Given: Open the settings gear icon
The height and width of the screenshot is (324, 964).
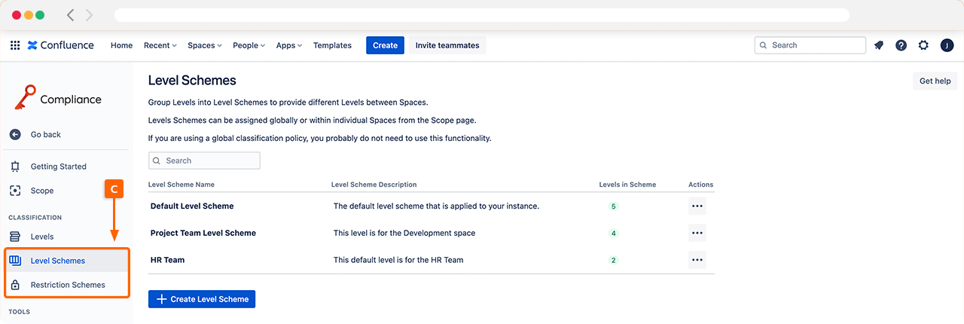Looking at the screenshot, I should tap(923, 45).
